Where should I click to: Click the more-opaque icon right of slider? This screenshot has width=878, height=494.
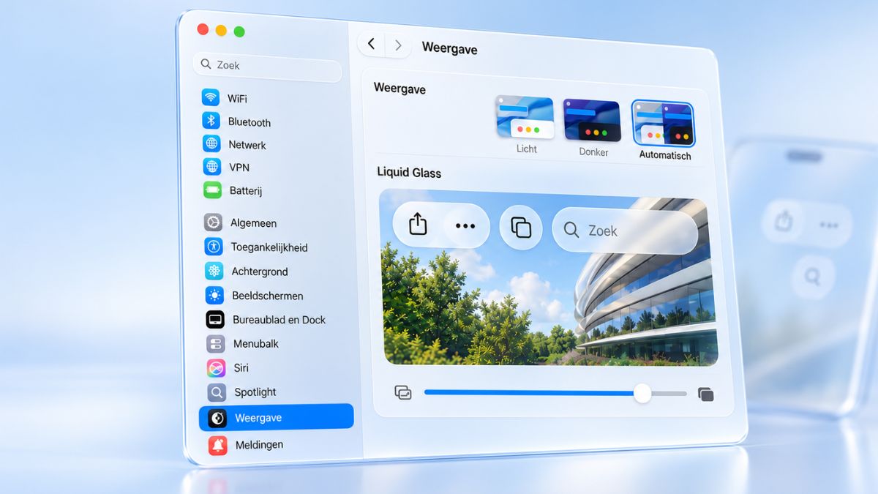[x=706, y=394]
